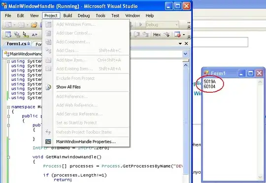Image resolution: width=266 pixels, height=183 pixels.
Task: Click the Start Debugging play arrow
Action: click(140, 25)
